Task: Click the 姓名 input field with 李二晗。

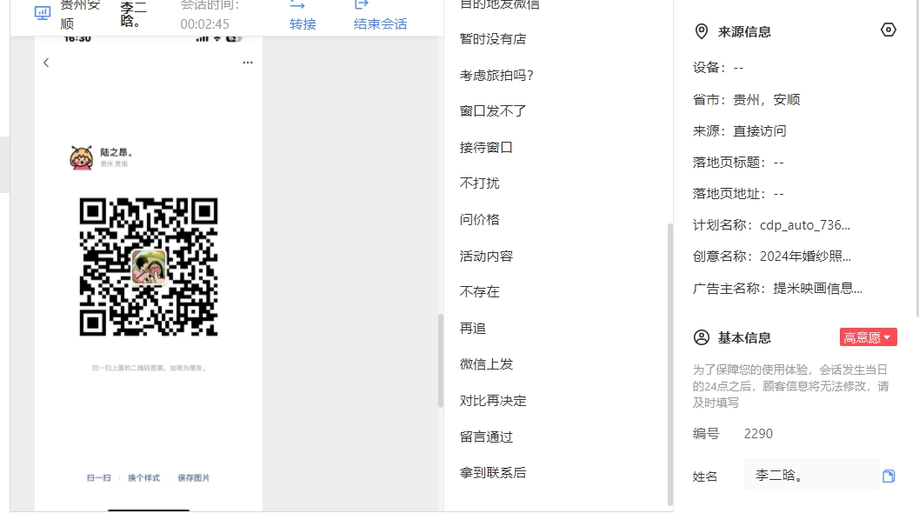Action: pos(812,476)
